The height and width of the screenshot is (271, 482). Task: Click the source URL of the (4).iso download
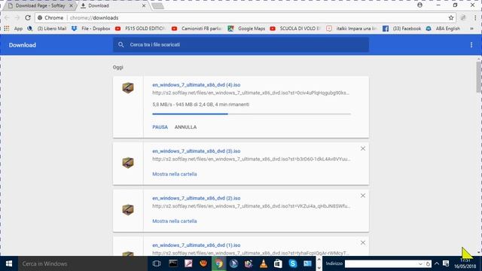pos(251,93)
